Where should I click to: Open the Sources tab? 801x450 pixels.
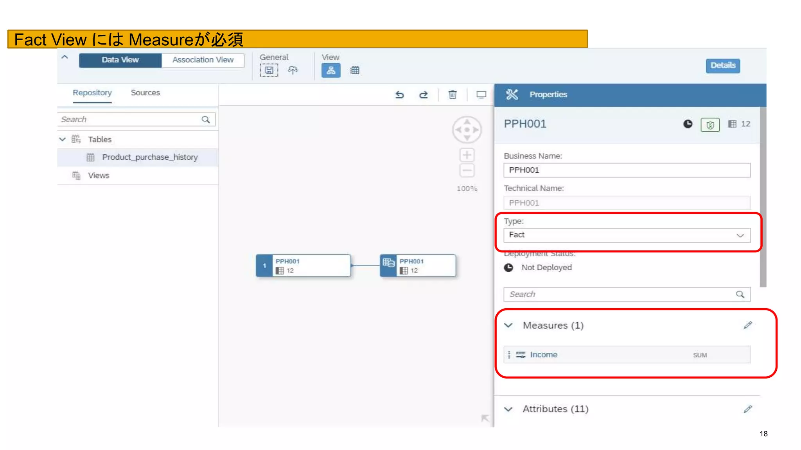145,93
